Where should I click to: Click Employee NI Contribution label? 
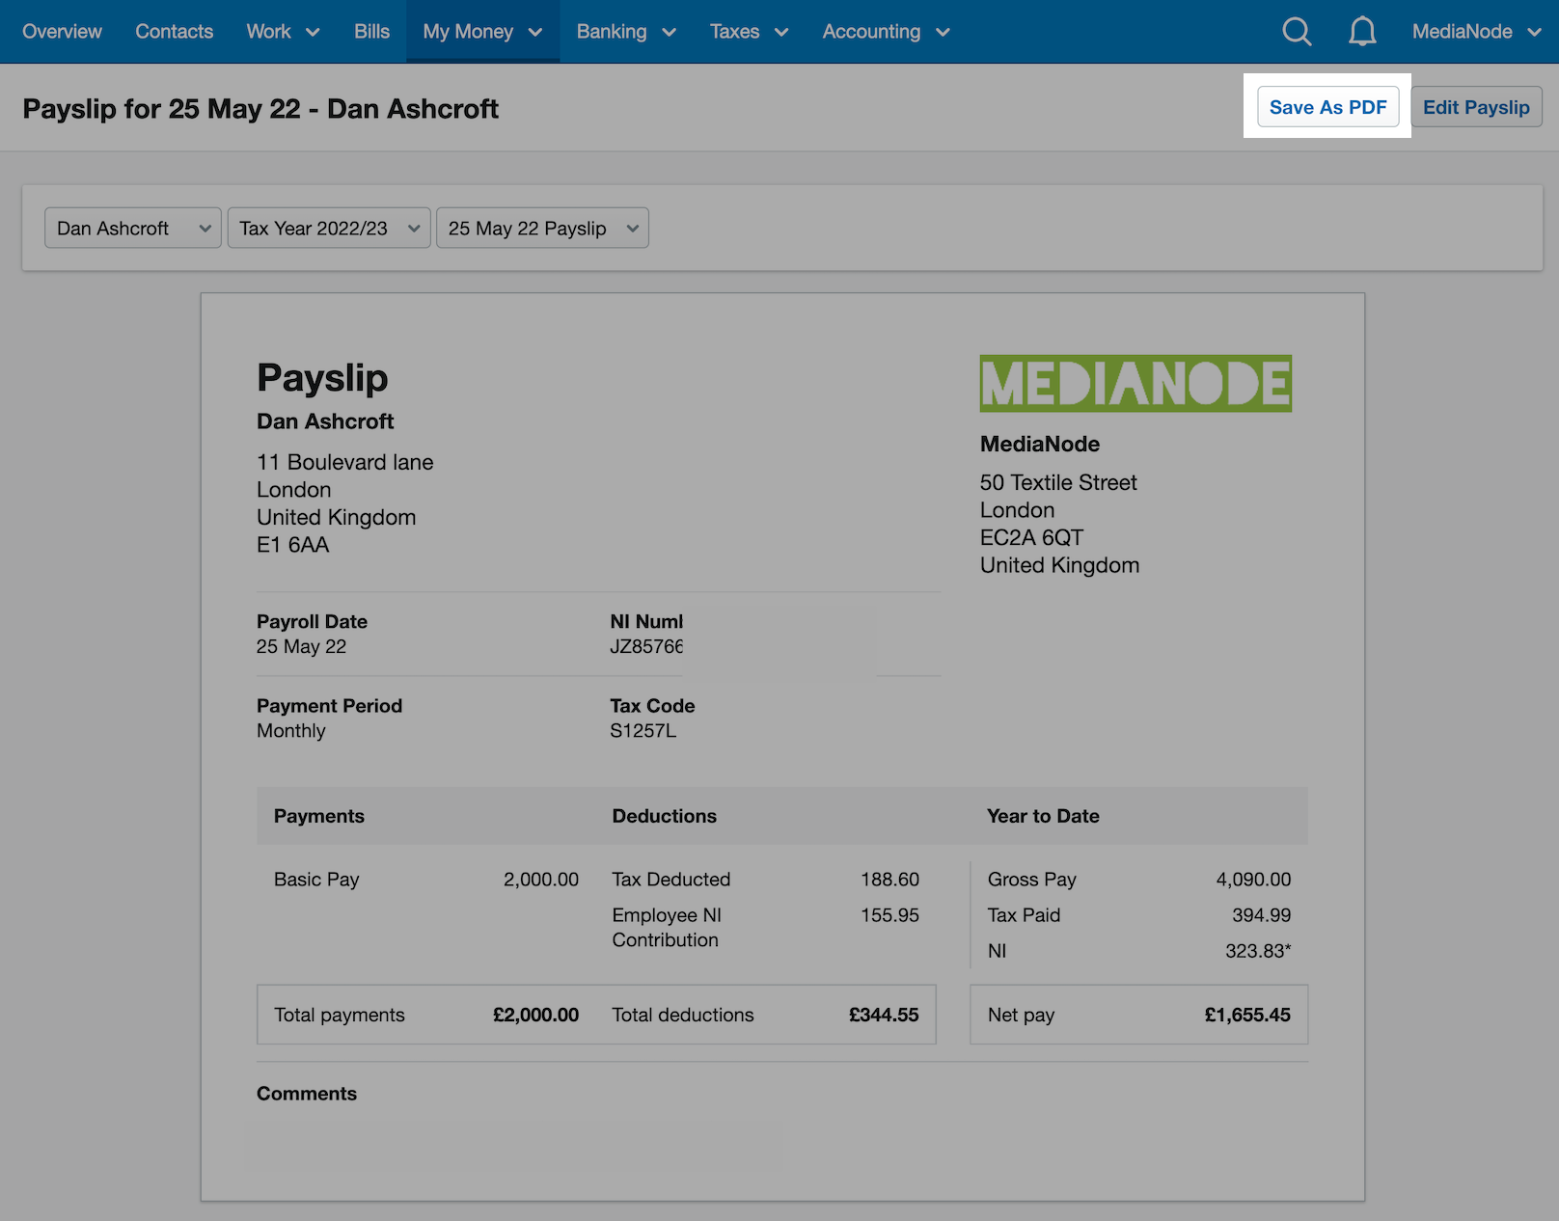click(667, 928)
